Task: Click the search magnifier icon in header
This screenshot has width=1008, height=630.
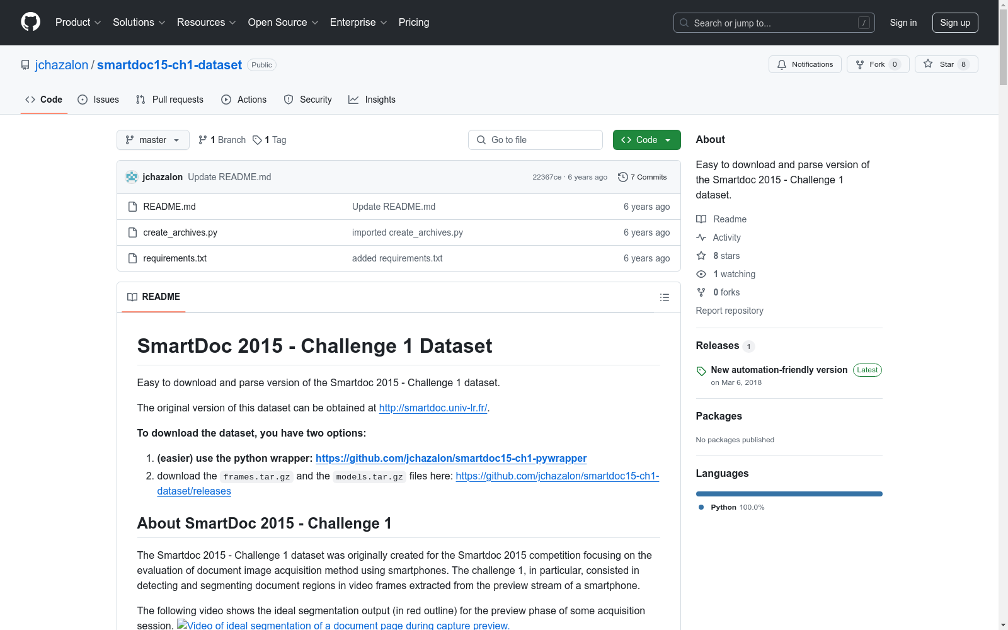Action: (x=684, y=23)
